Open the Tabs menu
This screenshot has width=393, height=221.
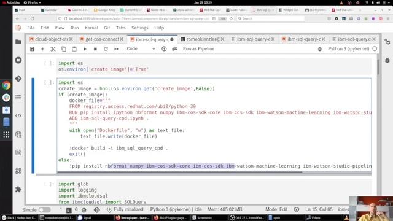point(120,28)
